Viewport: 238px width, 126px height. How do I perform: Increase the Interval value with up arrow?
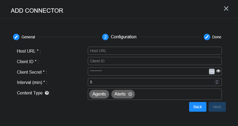tap(216, 81)
